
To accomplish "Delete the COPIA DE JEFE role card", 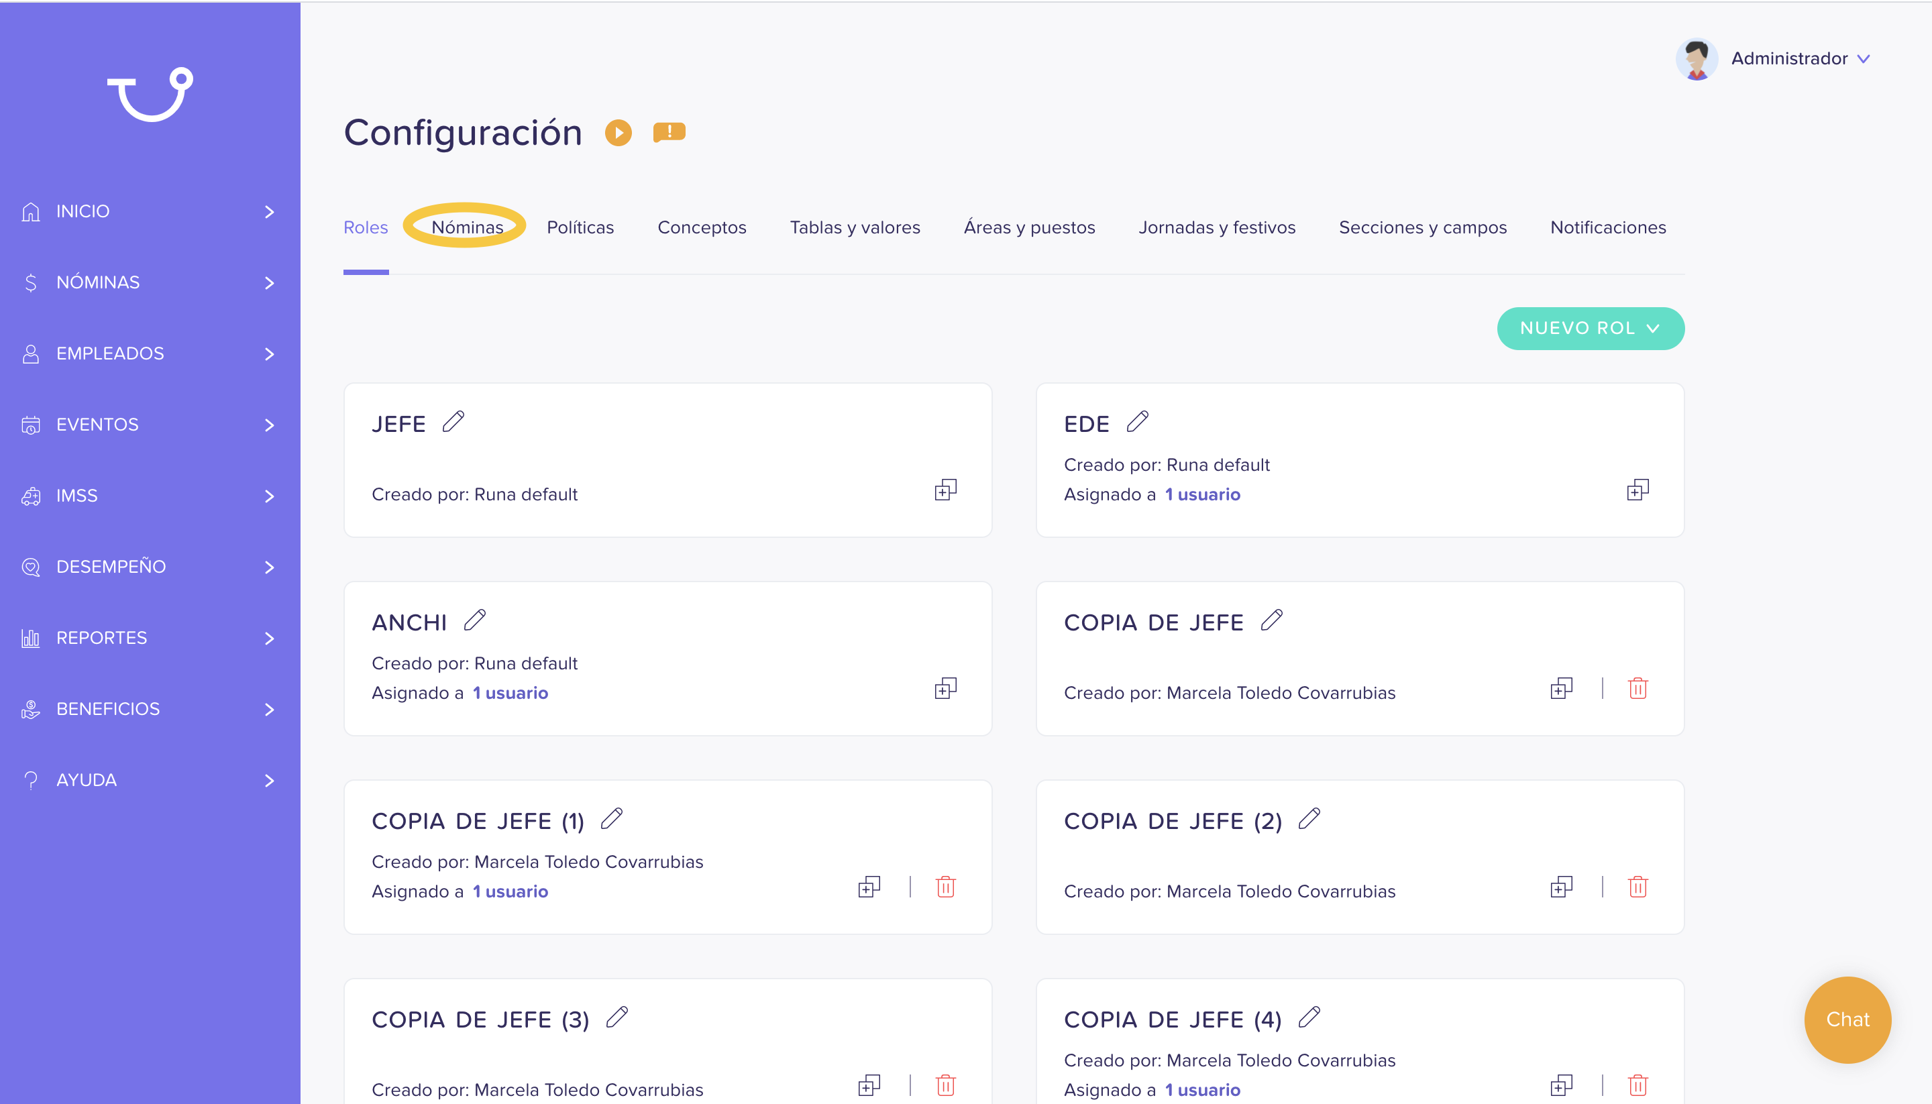I will coord(1637,688).
